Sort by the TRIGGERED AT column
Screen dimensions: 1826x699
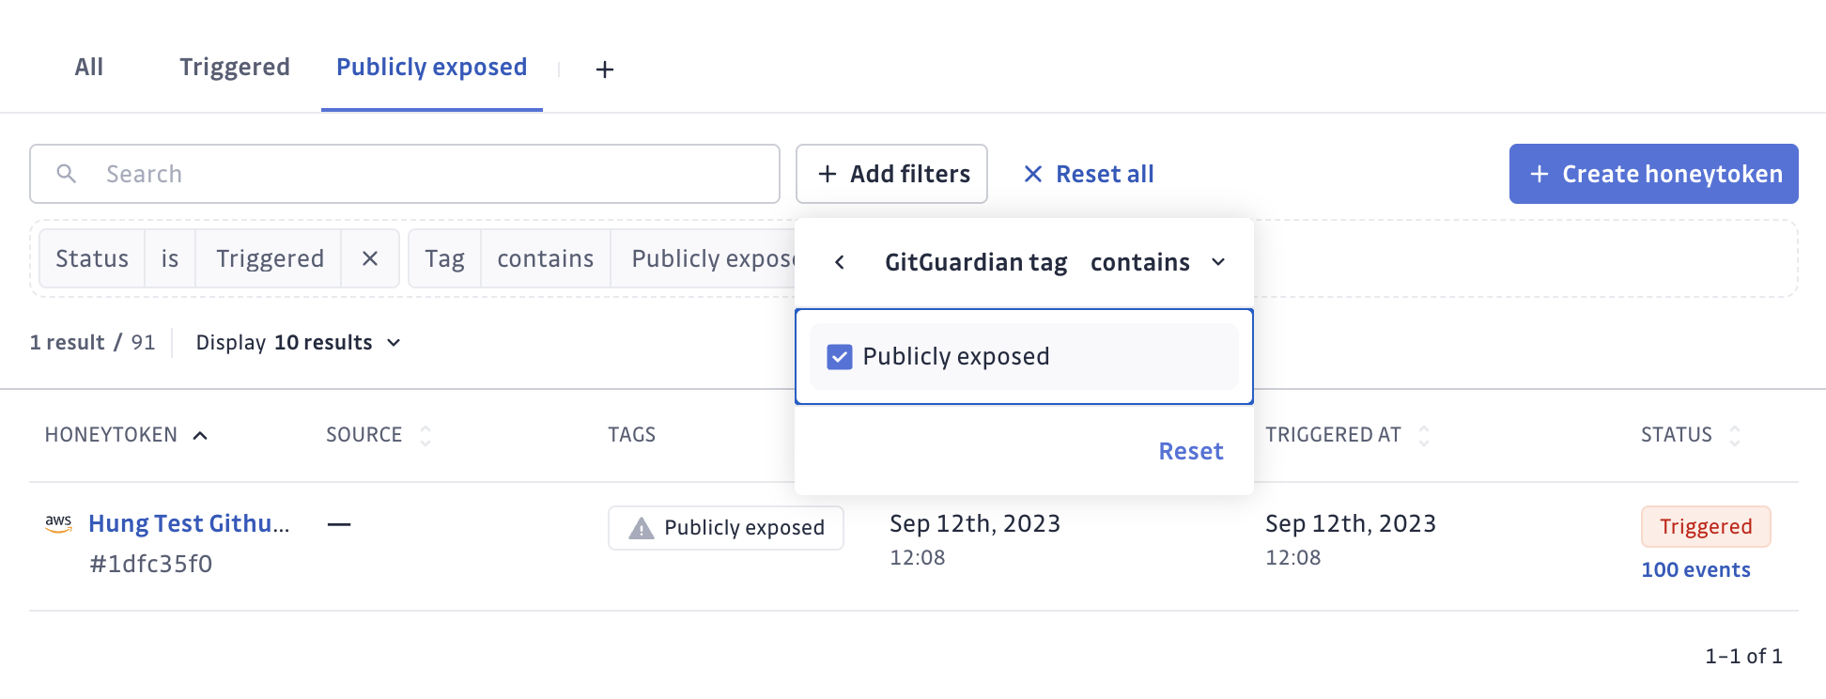pos(1347,435)
